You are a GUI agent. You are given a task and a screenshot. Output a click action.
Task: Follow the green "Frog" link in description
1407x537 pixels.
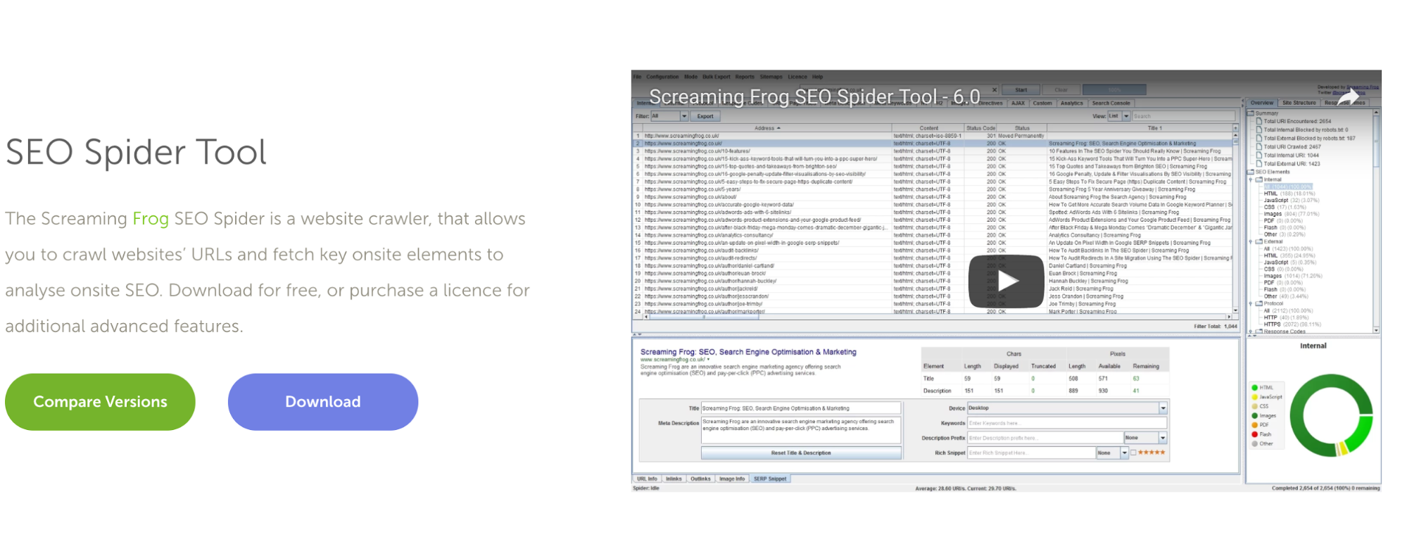[x=151, y=219]
